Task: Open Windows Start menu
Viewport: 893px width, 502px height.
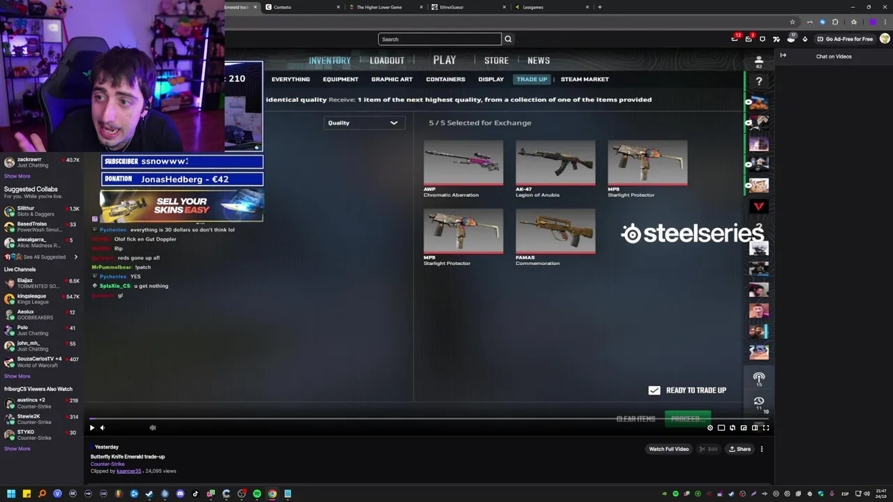Action: [11, 494]
